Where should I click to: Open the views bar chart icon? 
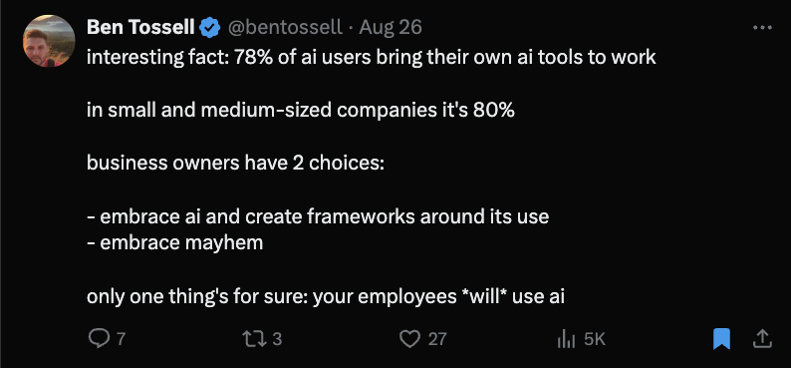click(x=566, y=340)
